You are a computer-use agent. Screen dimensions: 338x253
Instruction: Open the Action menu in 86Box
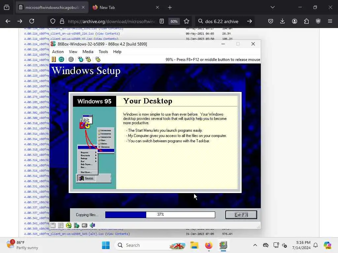[x=58, y=52]
